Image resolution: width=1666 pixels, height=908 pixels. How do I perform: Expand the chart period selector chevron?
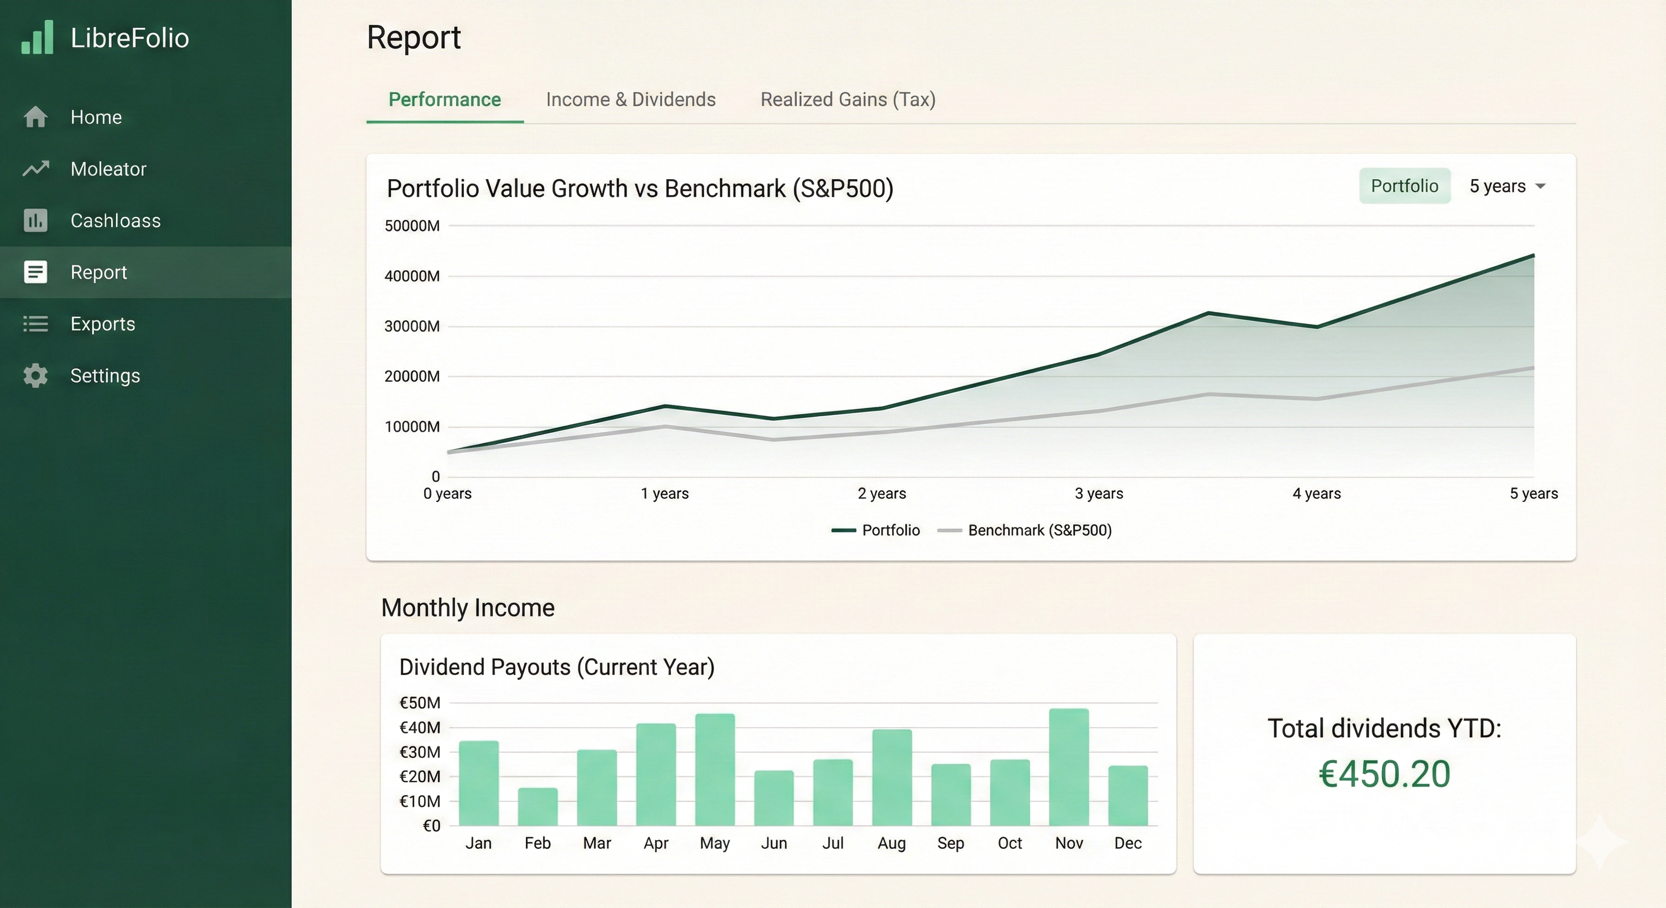[1541, 186]
